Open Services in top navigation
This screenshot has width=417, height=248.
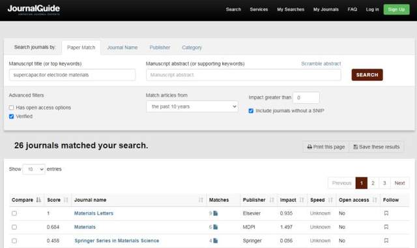click(259, 9)
